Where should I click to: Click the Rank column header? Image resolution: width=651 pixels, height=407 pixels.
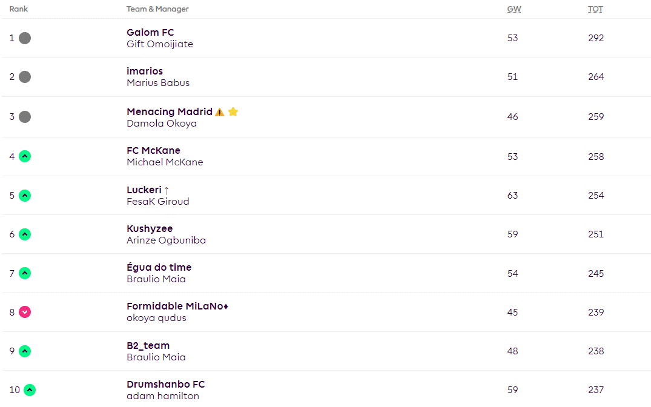point(19,9)
